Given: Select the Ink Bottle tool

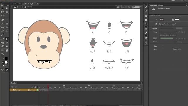Looking at the screenshot, I should coord(2,43).
